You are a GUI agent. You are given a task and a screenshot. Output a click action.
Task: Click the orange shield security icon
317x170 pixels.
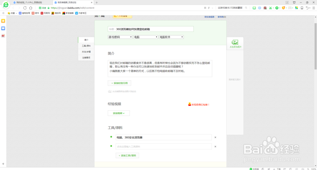coord(283,8)
